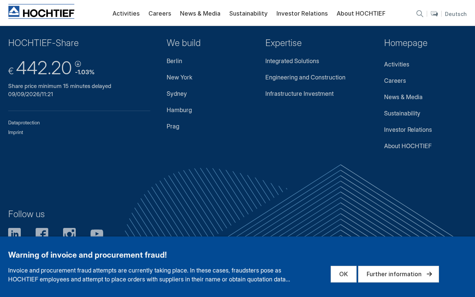Open the Prag link
The height and width of the screenshot is (297, 475).
(173, 127)
